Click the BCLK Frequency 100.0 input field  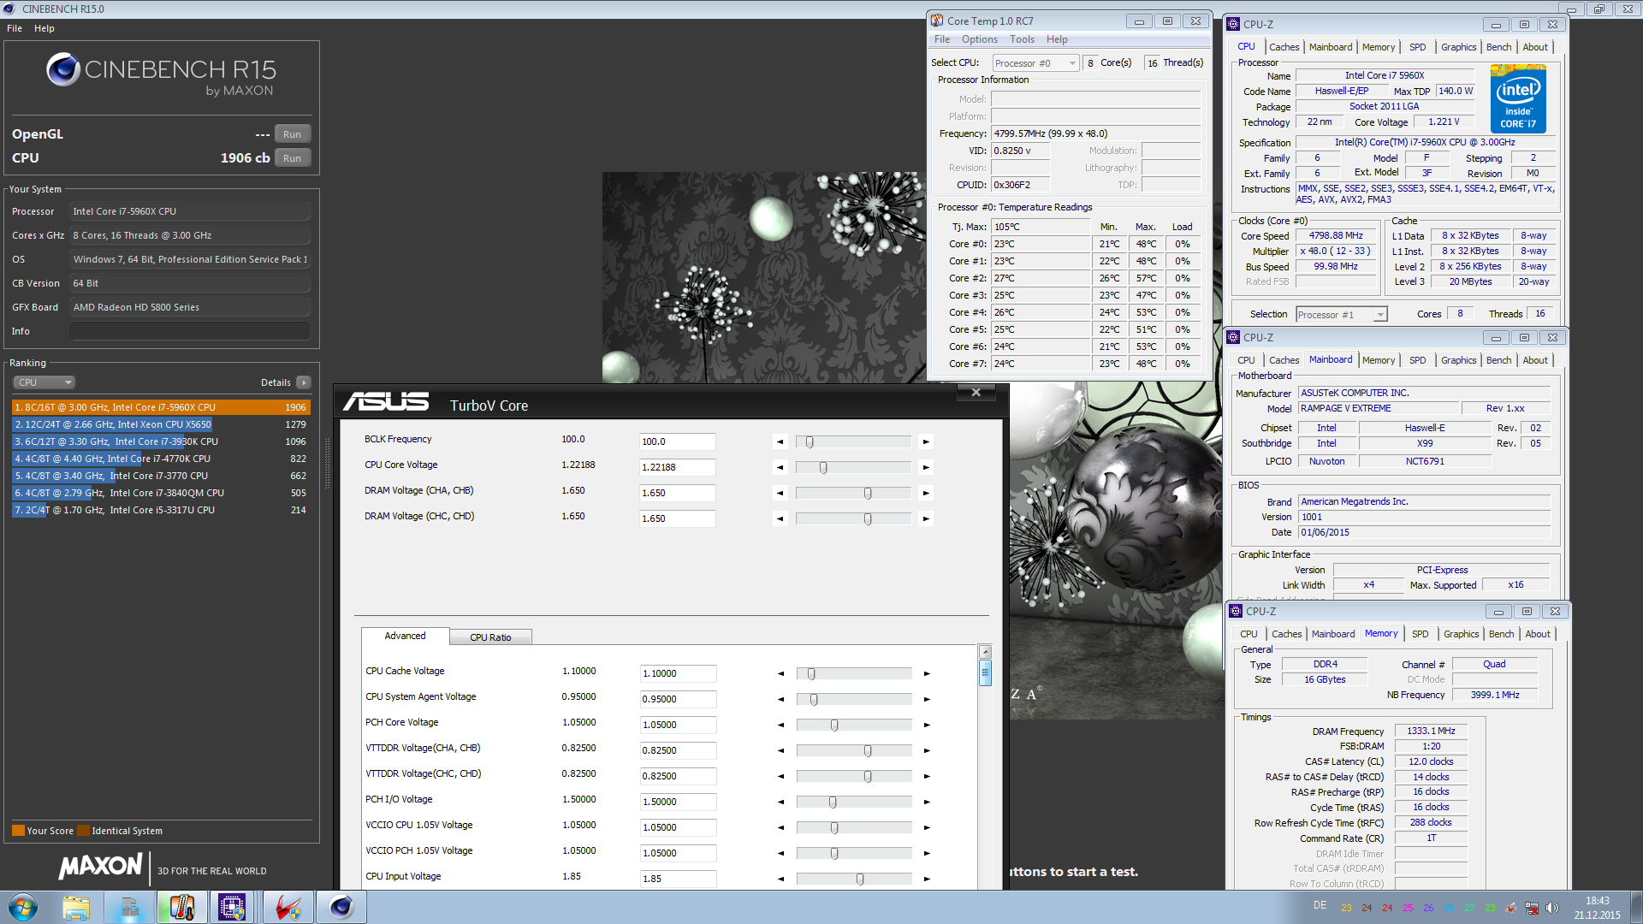coord(677,442)
